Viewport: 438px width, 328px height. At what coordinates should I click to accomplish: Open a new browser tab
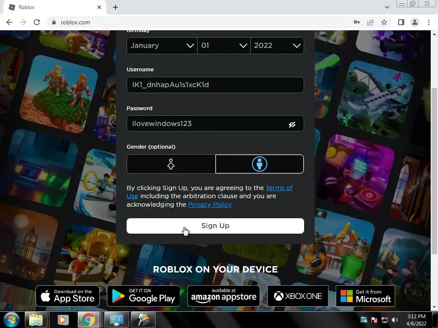115,7
